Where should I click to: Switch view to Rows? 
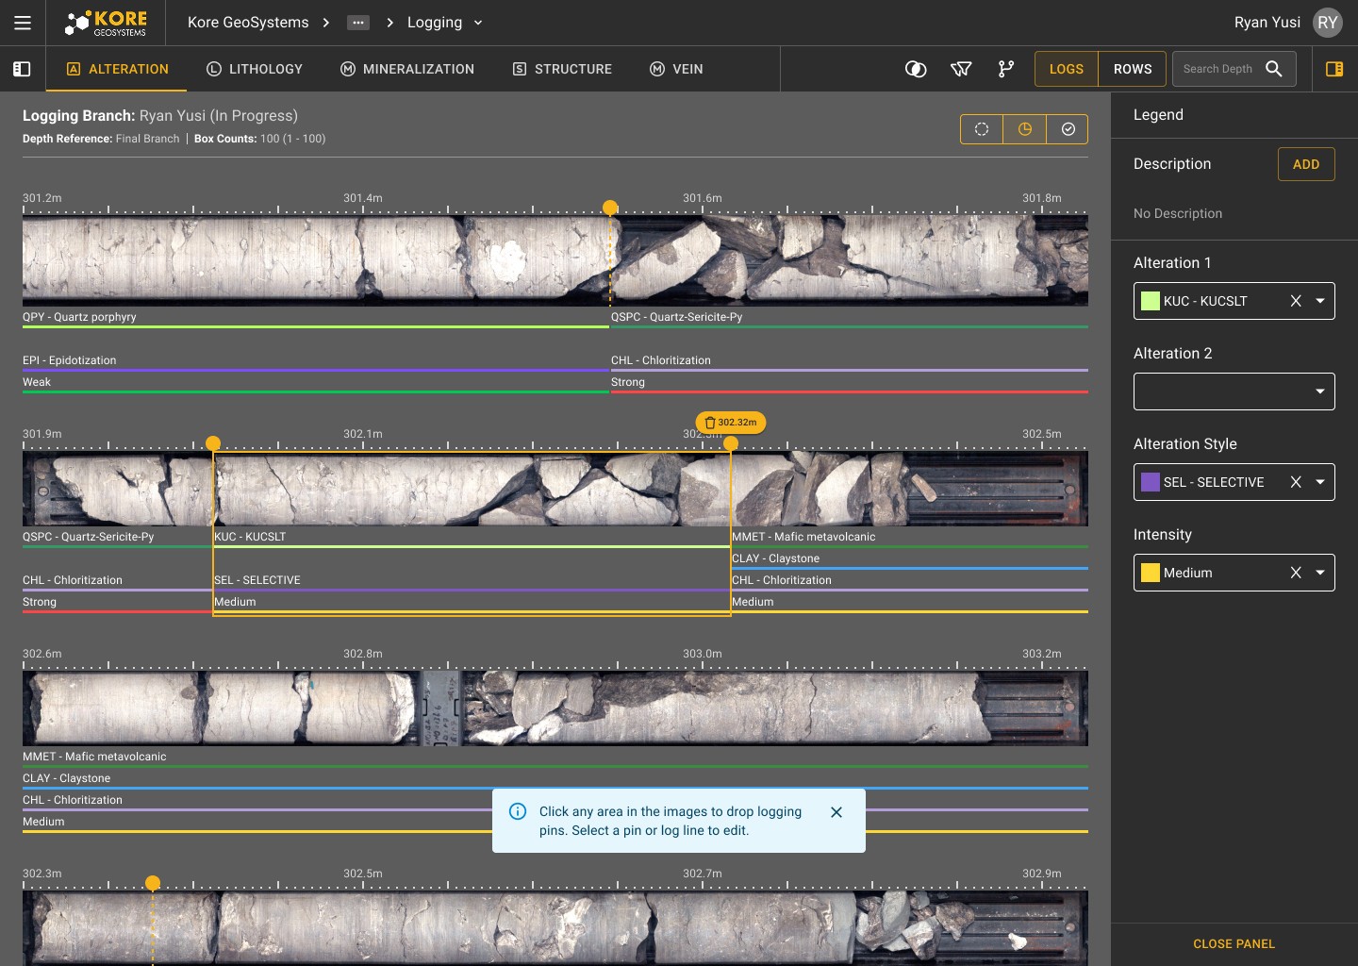[x=1133, y=69]
